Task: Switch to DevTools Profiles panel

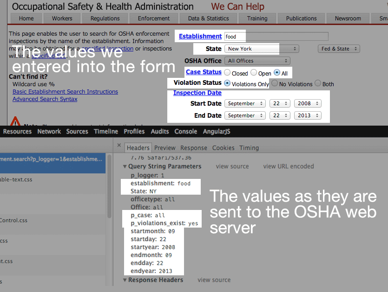Action: (134, 132)
